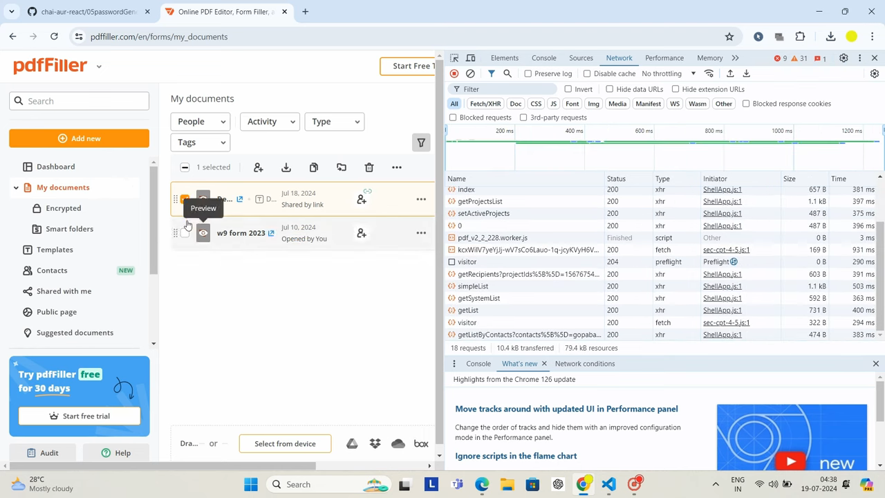Click the import HAR upload icon in Network panel
885x498 pixels.
(730, 73)
